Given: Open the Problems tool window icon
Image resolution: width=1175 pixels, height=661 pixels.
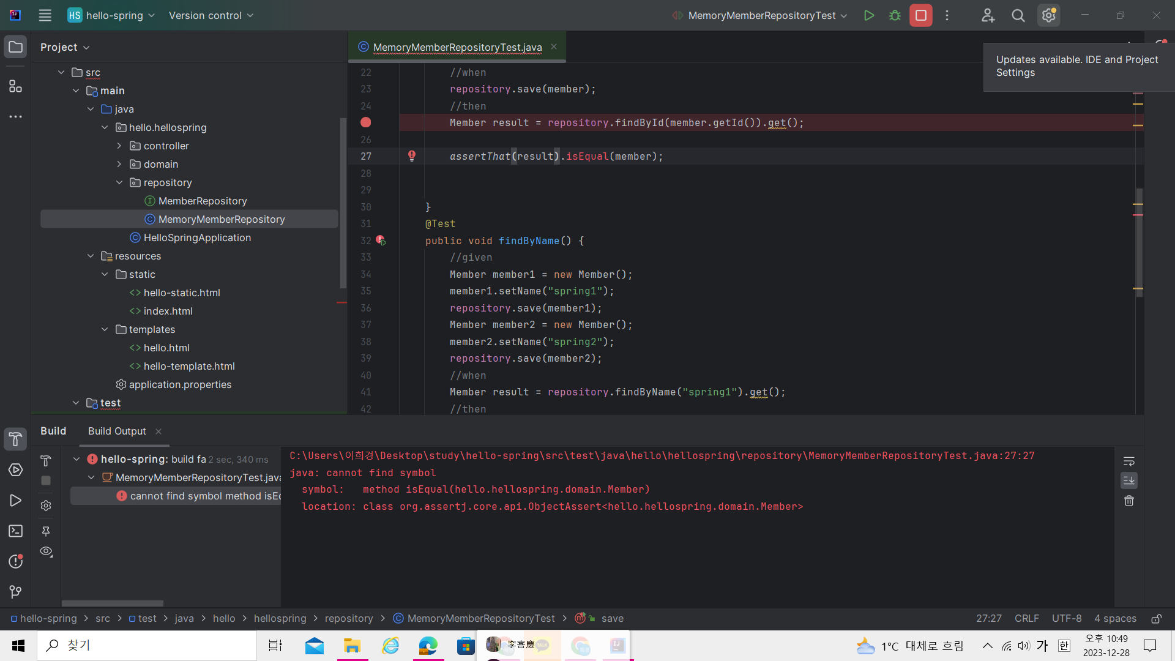Looking at the screenshot, I should tap(15, 561).
